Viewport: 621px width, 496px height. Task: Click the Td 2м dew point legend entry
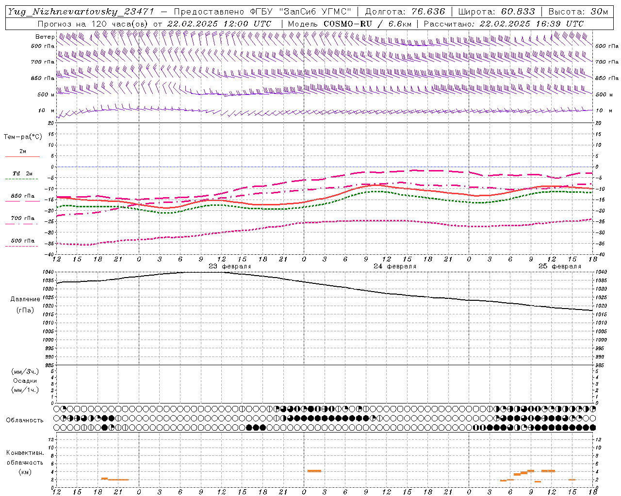(x=23, y=173)
